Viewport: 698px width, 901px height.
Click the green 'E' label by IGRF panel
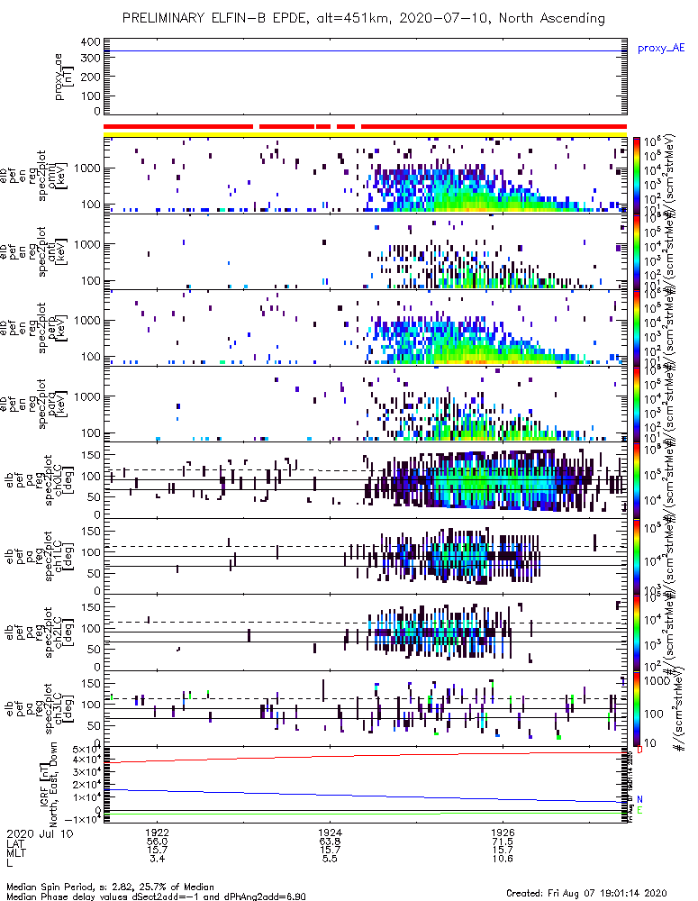pyautogui.click(x=639, y=810)
